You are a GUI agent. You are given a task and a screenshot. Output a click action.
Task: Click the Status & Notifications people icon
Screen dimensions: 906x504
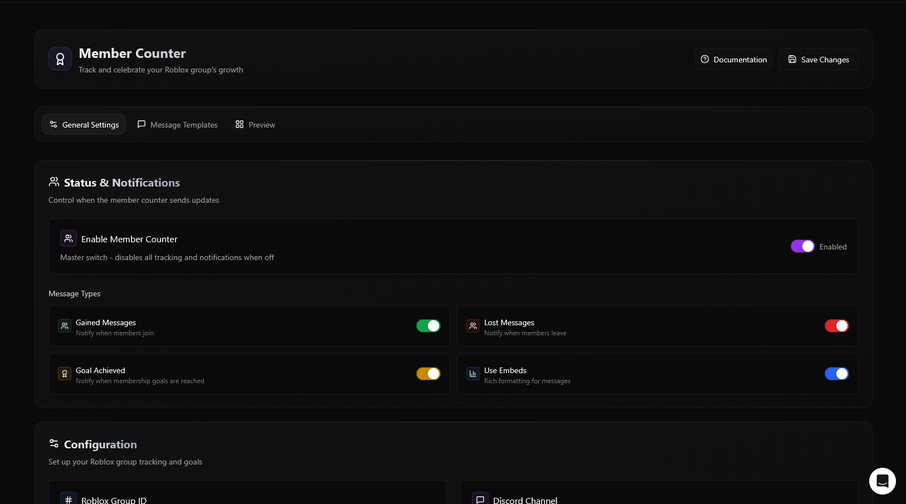[x=54, y=182]
